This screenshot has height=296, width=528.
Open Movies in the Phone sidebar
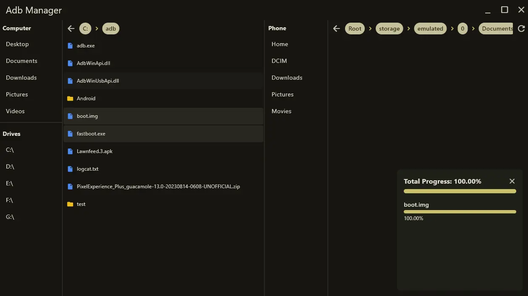(281, 111)
